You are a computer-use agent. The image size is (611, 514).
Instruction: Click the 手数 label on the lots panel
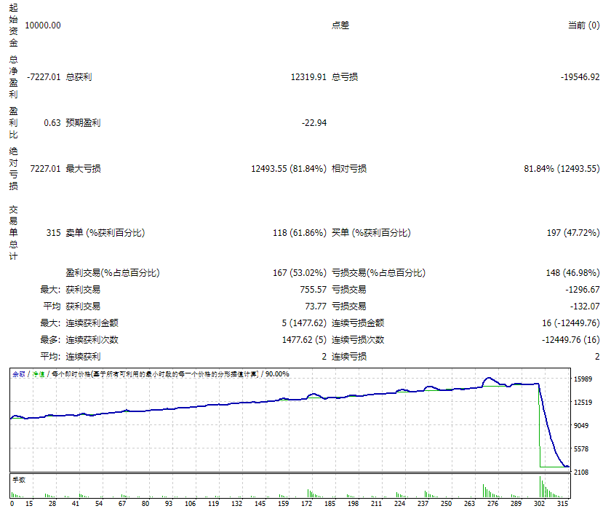pos(15,479)
